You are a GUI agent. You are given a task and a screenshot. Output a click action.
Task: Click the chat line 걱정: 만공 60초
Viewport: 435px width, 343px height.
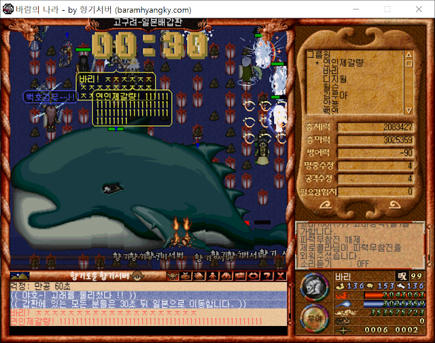coord(40,286)
